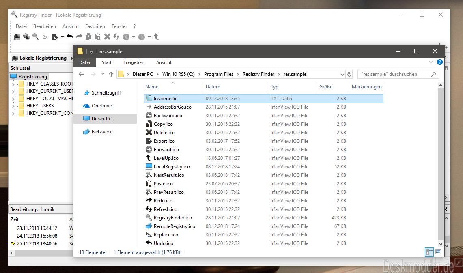Open Find via the magnifier toolbar icon
463x273 pixels.
(x=36, y=37)
